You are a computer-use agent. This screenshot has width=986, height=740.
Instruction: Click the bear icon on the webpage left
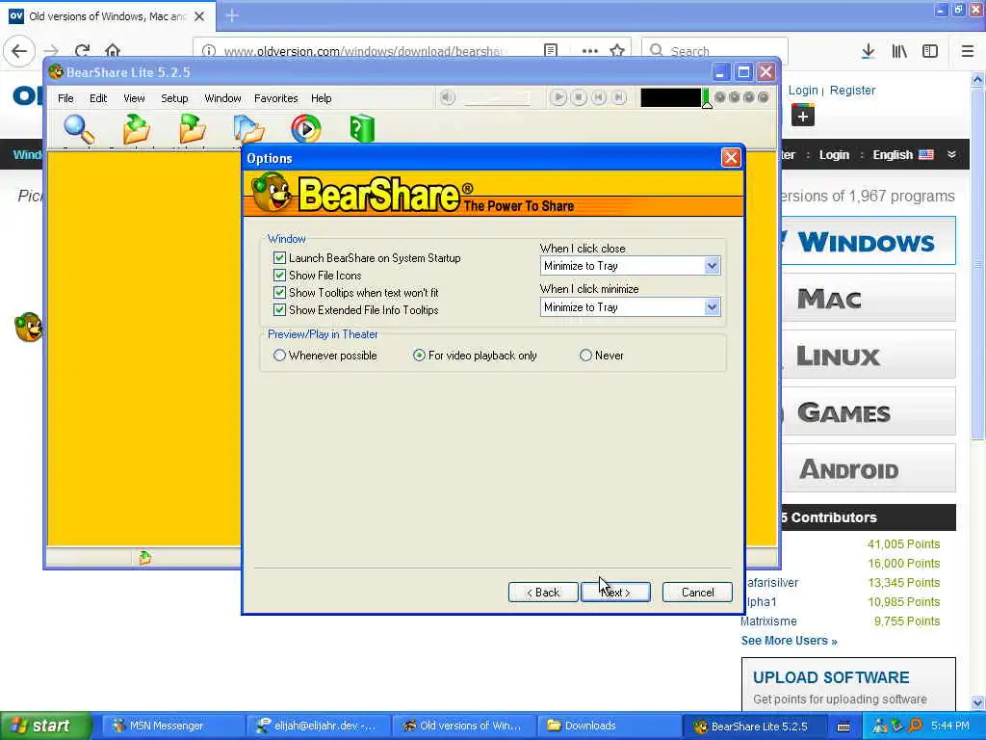(x=28, y=328)
